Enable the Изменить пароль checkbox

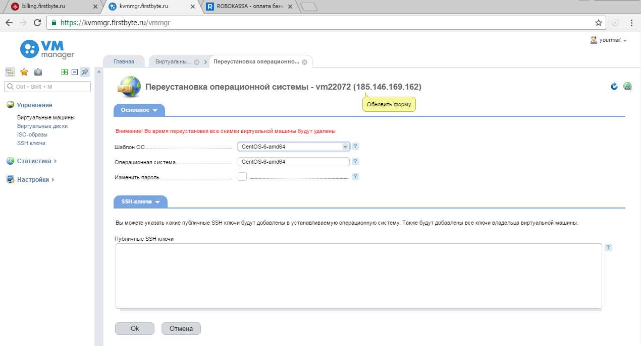[242, 177]
